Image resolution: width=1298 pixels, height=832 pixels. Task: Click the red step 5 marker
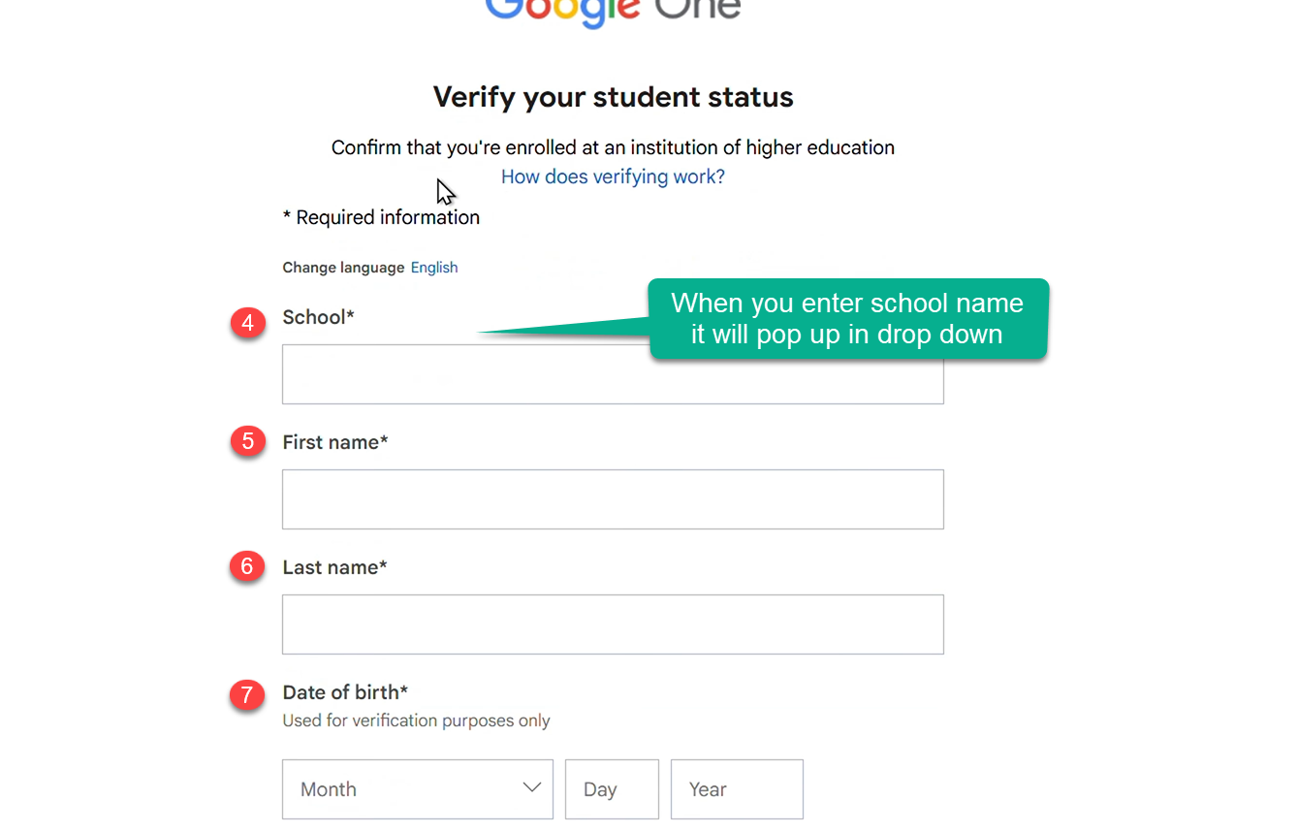click(x=247, y=441)
